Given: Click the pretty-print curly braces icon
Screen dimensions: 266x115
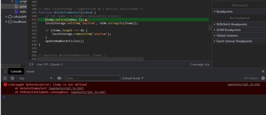Looking at the screenshot, I should [x=31, y=64].
